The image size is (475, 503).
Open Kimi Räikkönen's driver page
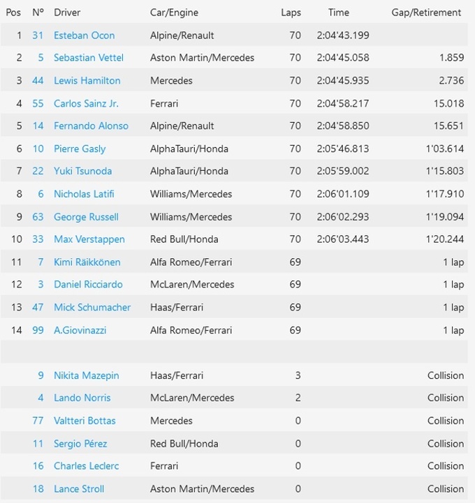[x=87, y=262]
